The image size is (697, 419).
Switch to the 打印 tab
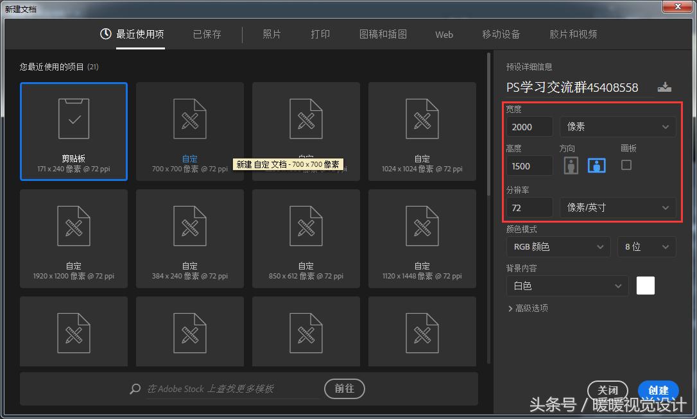tap(320, 34)
